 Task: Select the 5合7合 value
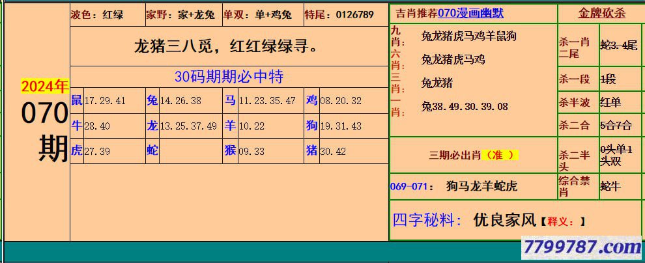pos(616,126)
